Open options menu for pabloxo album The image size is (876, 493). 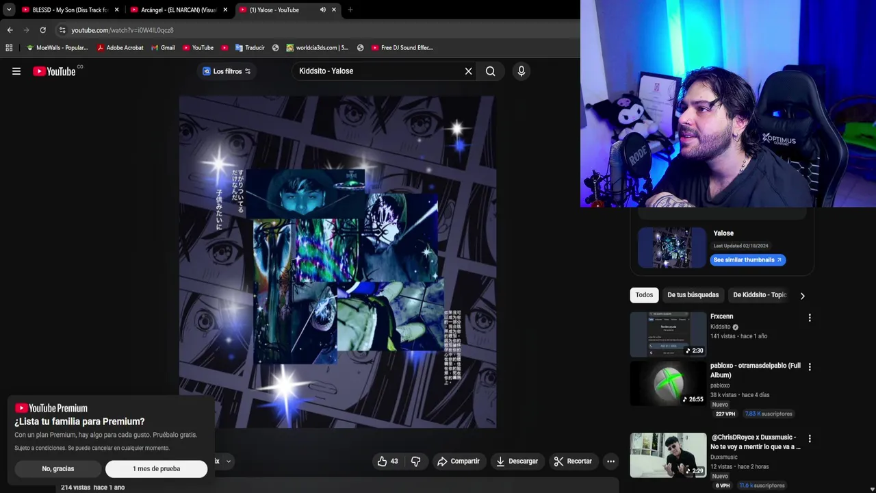(x=810, y=367)
